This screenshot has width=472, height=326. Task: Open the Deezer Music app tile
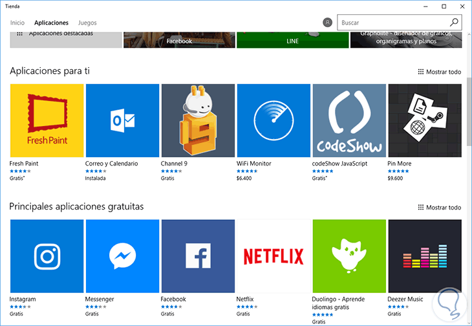pyautogui.click(x=425, y=256)
